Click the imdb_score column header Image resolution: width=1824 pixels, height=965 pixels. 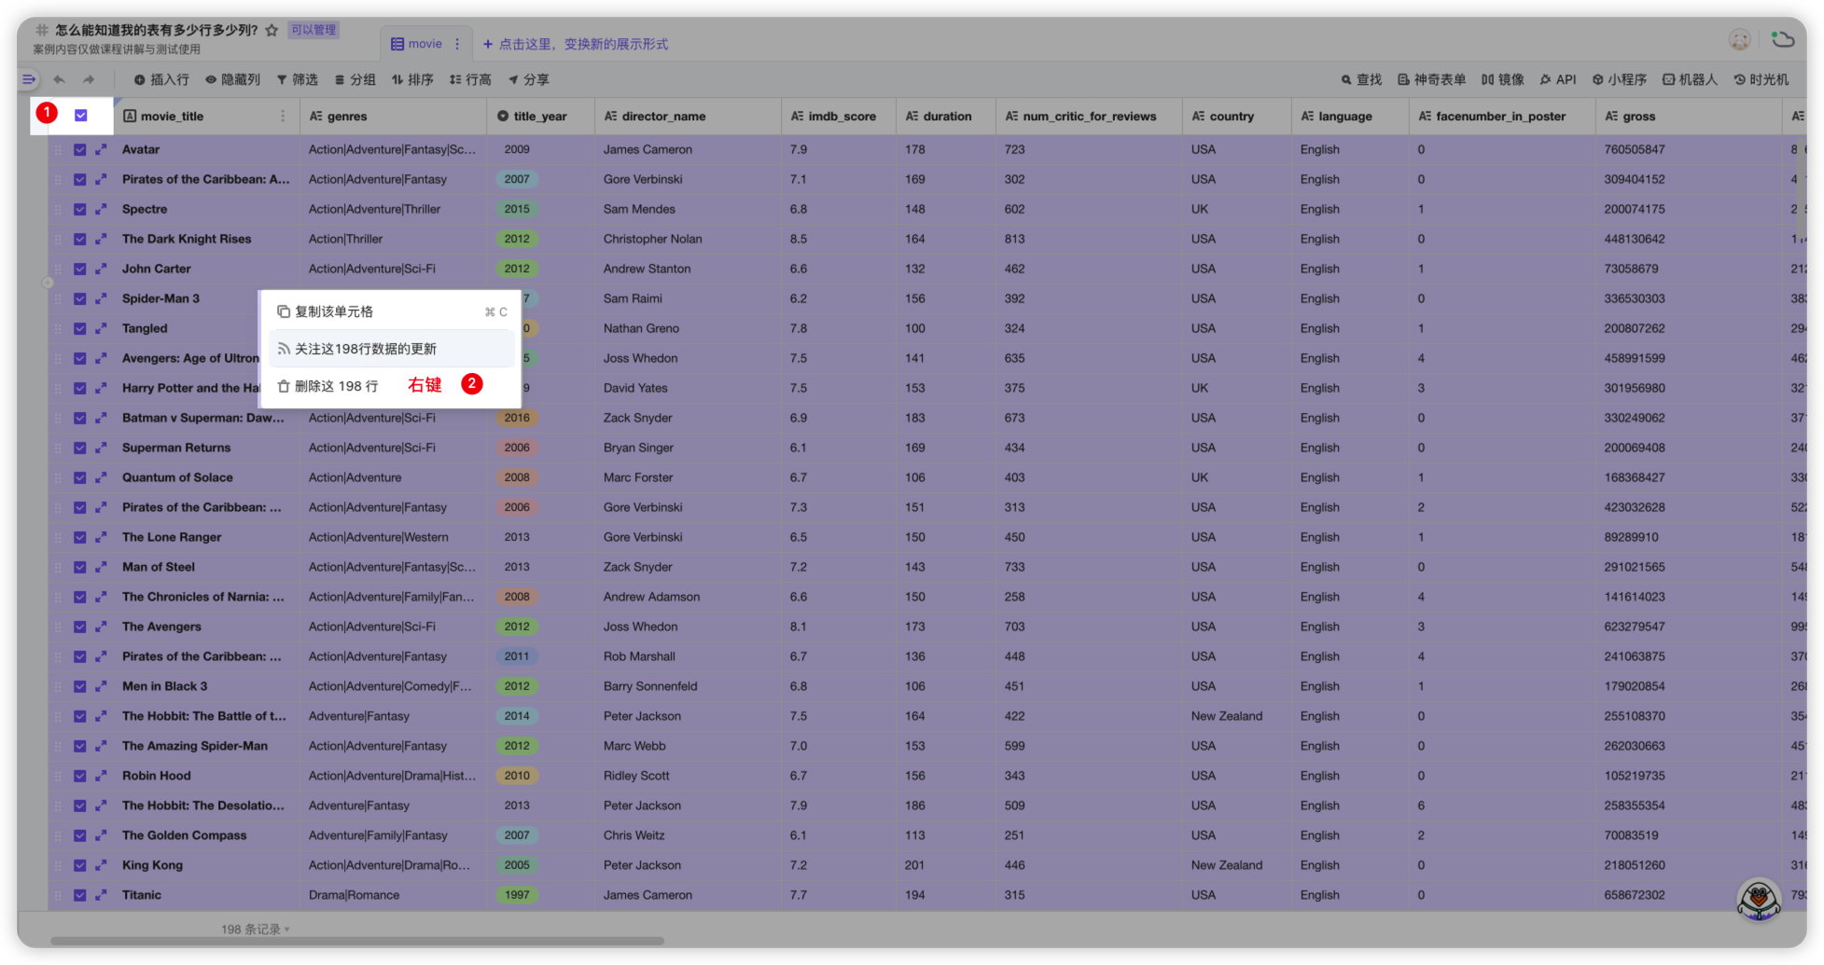(839, 117)
